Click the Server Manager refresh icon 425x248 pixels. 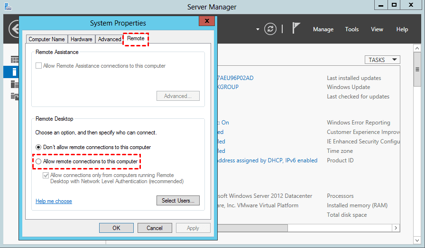[x=270, y=29]
